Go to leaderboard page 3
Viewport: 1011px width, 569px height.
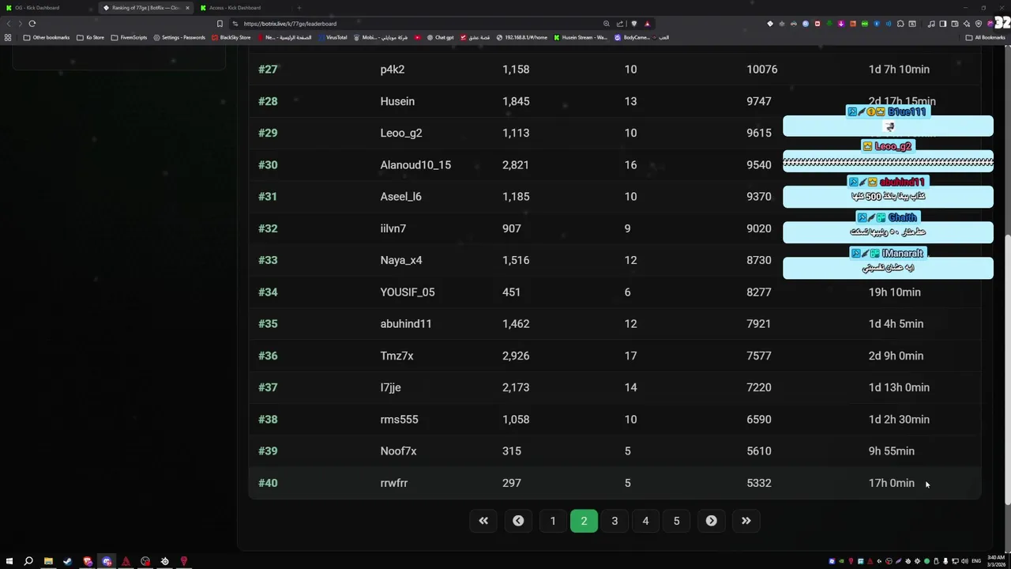click(614, 521)
